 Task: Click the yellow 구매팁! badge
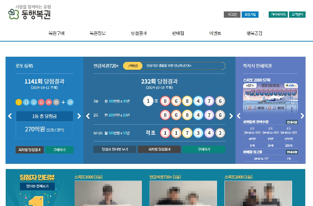133,66
